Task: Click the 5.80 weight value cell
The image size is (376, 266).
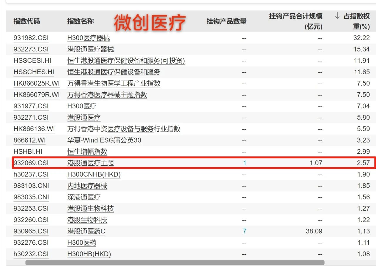Action: tap(363, 117)
